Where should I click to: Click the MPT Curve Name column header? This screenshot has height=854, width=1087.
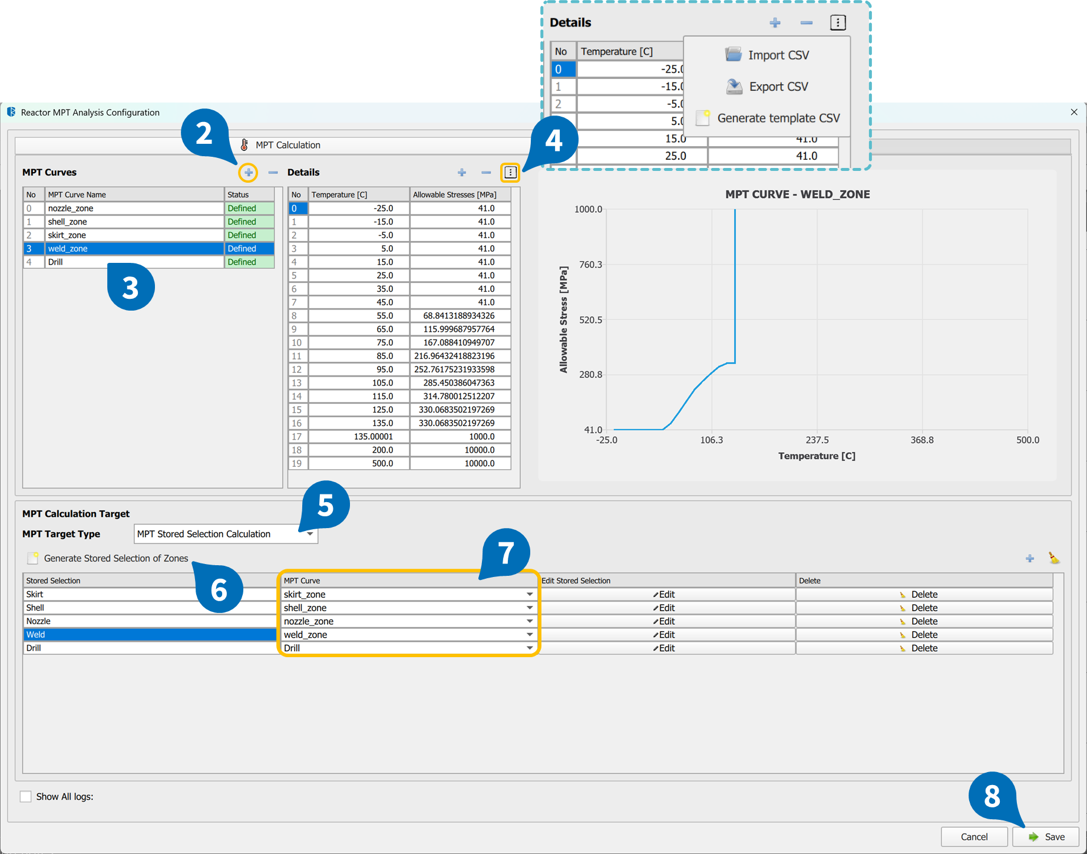click(x=134, y=194)
